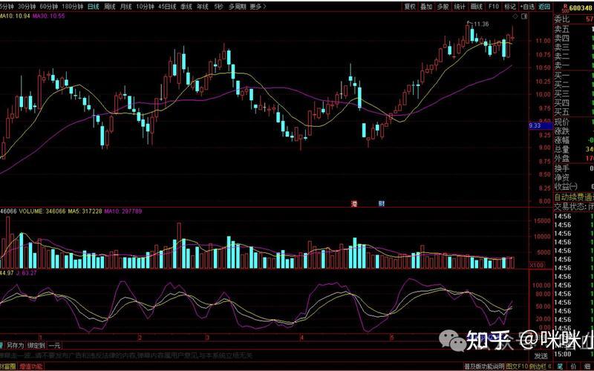Click the MA10: 10.94 indicator label
The height and width of the screenshot is (371, 594).
(x=13, y=16)
